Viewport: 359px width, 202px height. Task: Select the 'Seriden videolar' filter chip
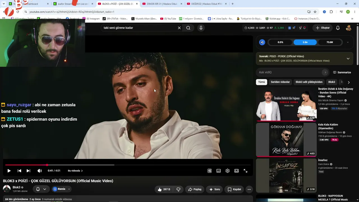tap(280, 82)
